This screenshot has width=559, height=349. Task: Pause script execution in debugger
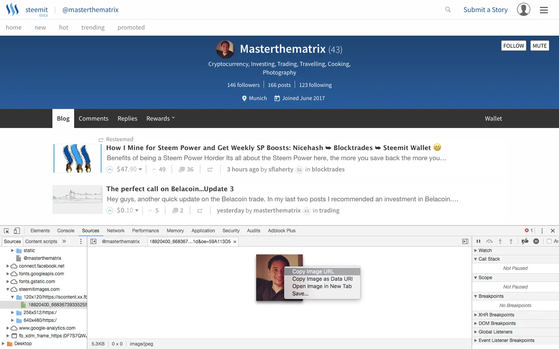coord(478,241)
